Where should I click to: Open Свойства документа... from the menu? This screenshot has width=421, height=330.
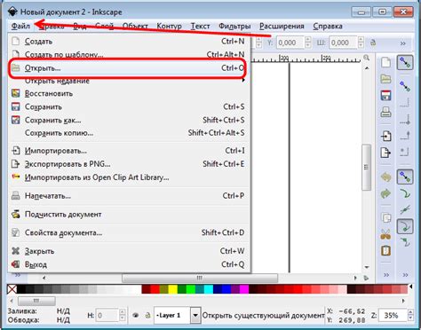(129, 232)
